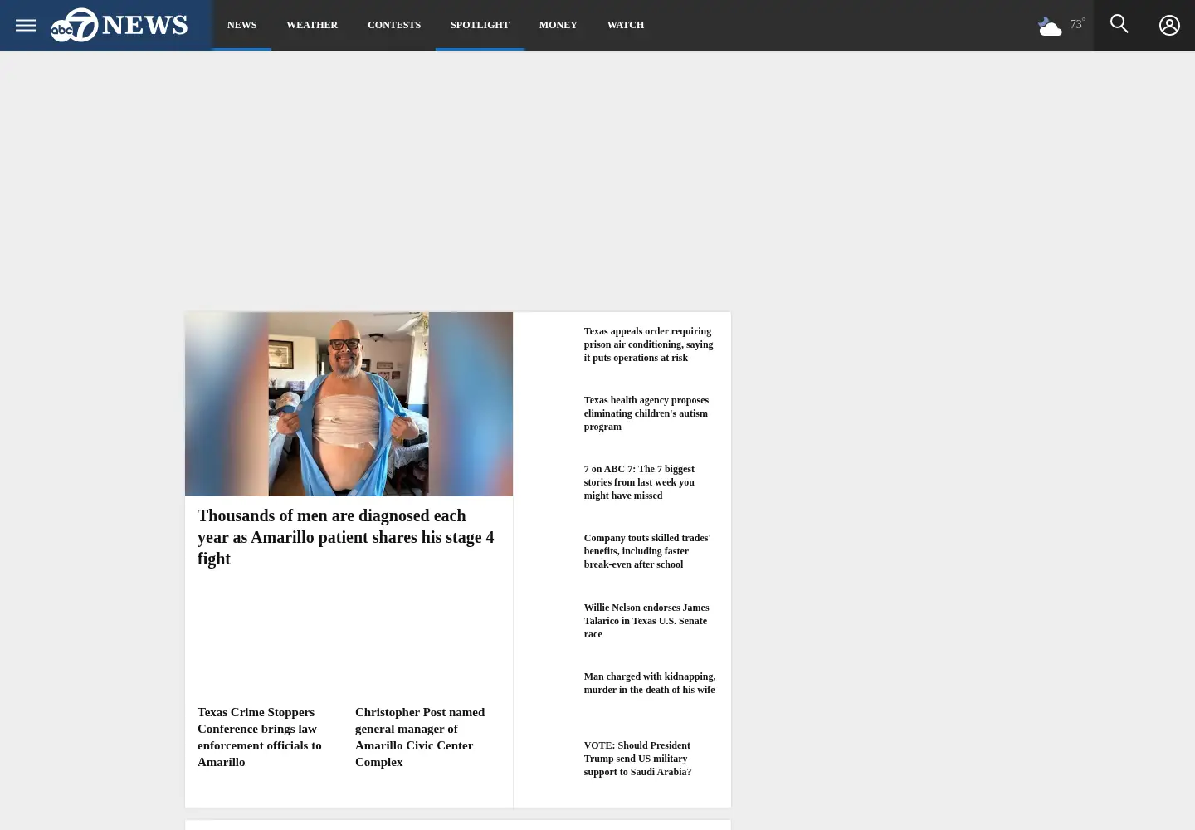1195x830 pixels.
Task: Open the Spotlight menu item
Action: pos(480,25)
